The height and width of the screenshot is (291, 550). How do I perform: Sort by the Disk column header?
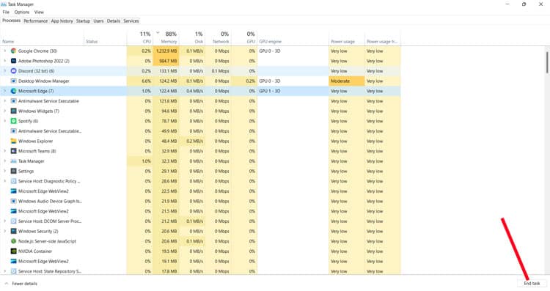click(x=192, y=38)
